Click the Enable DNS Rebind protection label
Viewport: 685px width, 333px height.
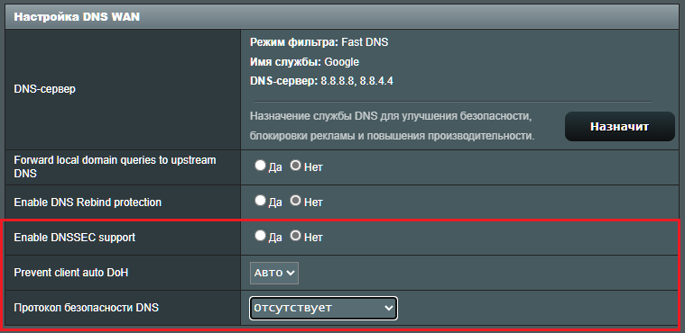88,202
